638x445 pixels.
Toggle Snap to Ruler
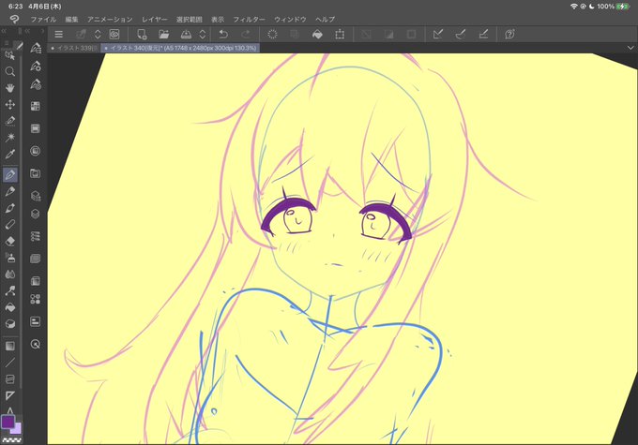pos(438,34)
